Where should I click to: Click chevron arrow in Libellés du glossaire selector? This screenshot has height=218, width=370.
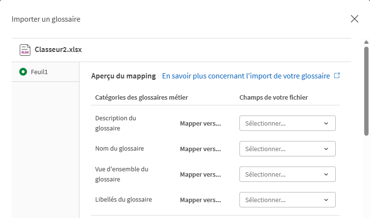[326, 200]
